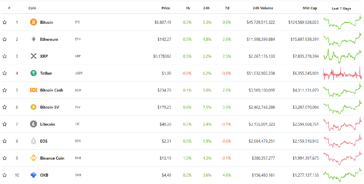Image resolution: width=364 pixels, height=184 pixels.
Task: Click OKB 7d change 4.6%
Action: pyautogui.click(x=227, y=175)
